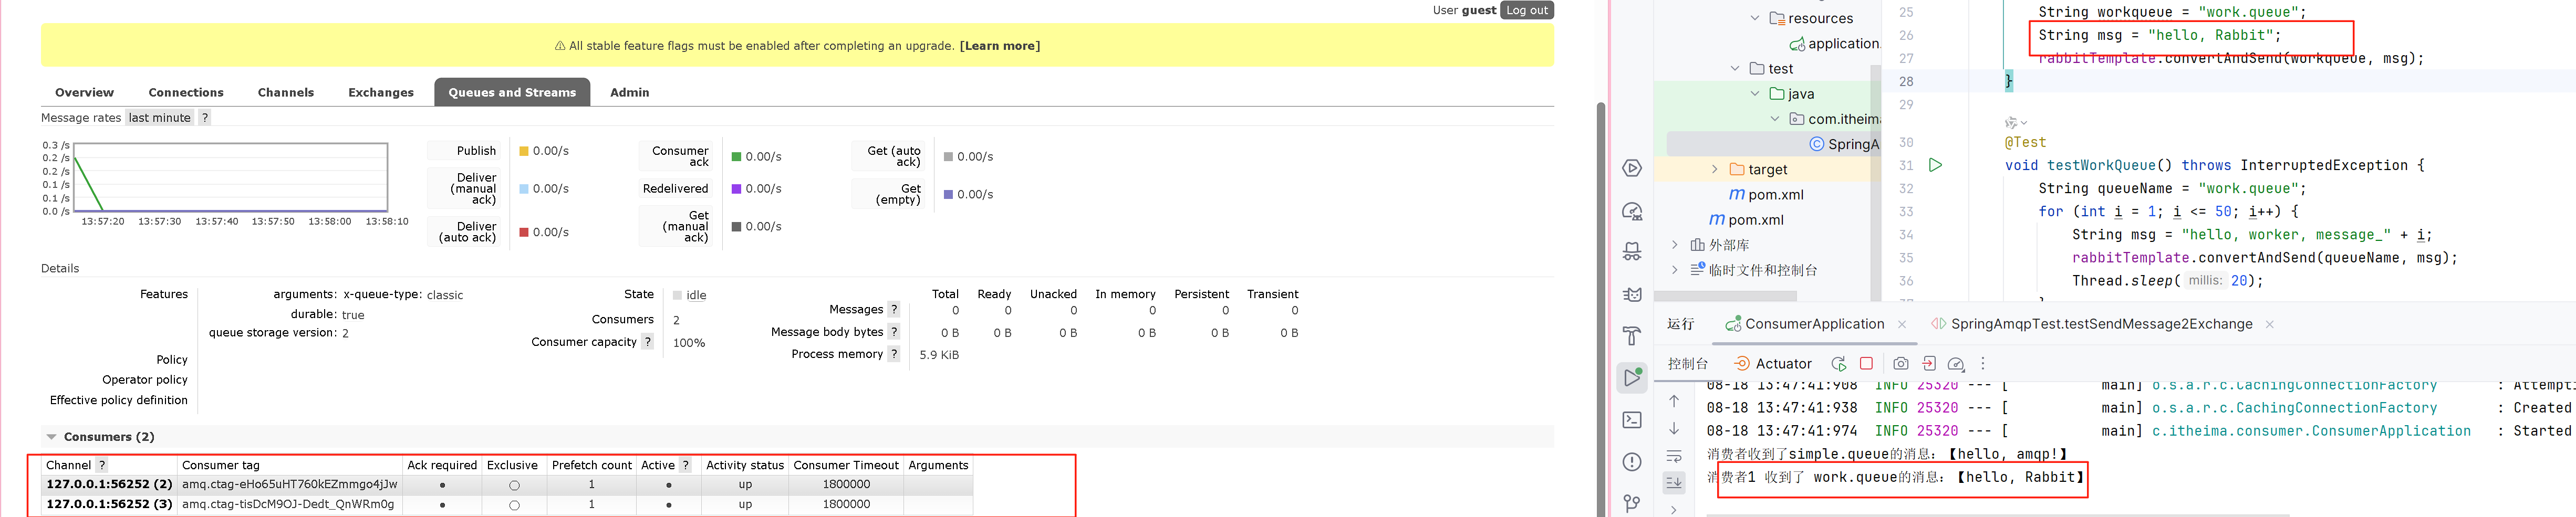
Task: Collapse the com.itheima package node
Action: pyautogui.click(x=1775, y=118)
